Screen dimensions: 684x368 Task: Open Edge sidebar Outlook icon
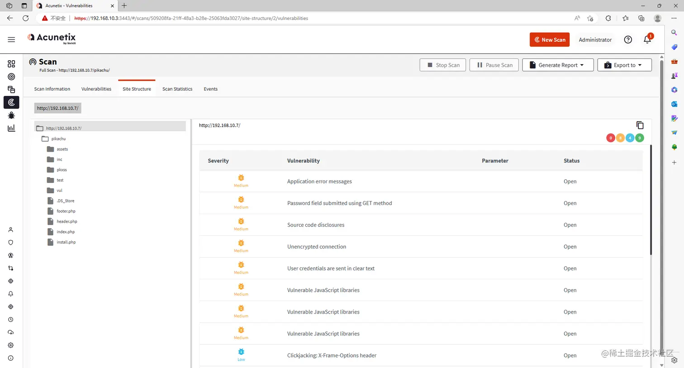[x=674, y=104]
